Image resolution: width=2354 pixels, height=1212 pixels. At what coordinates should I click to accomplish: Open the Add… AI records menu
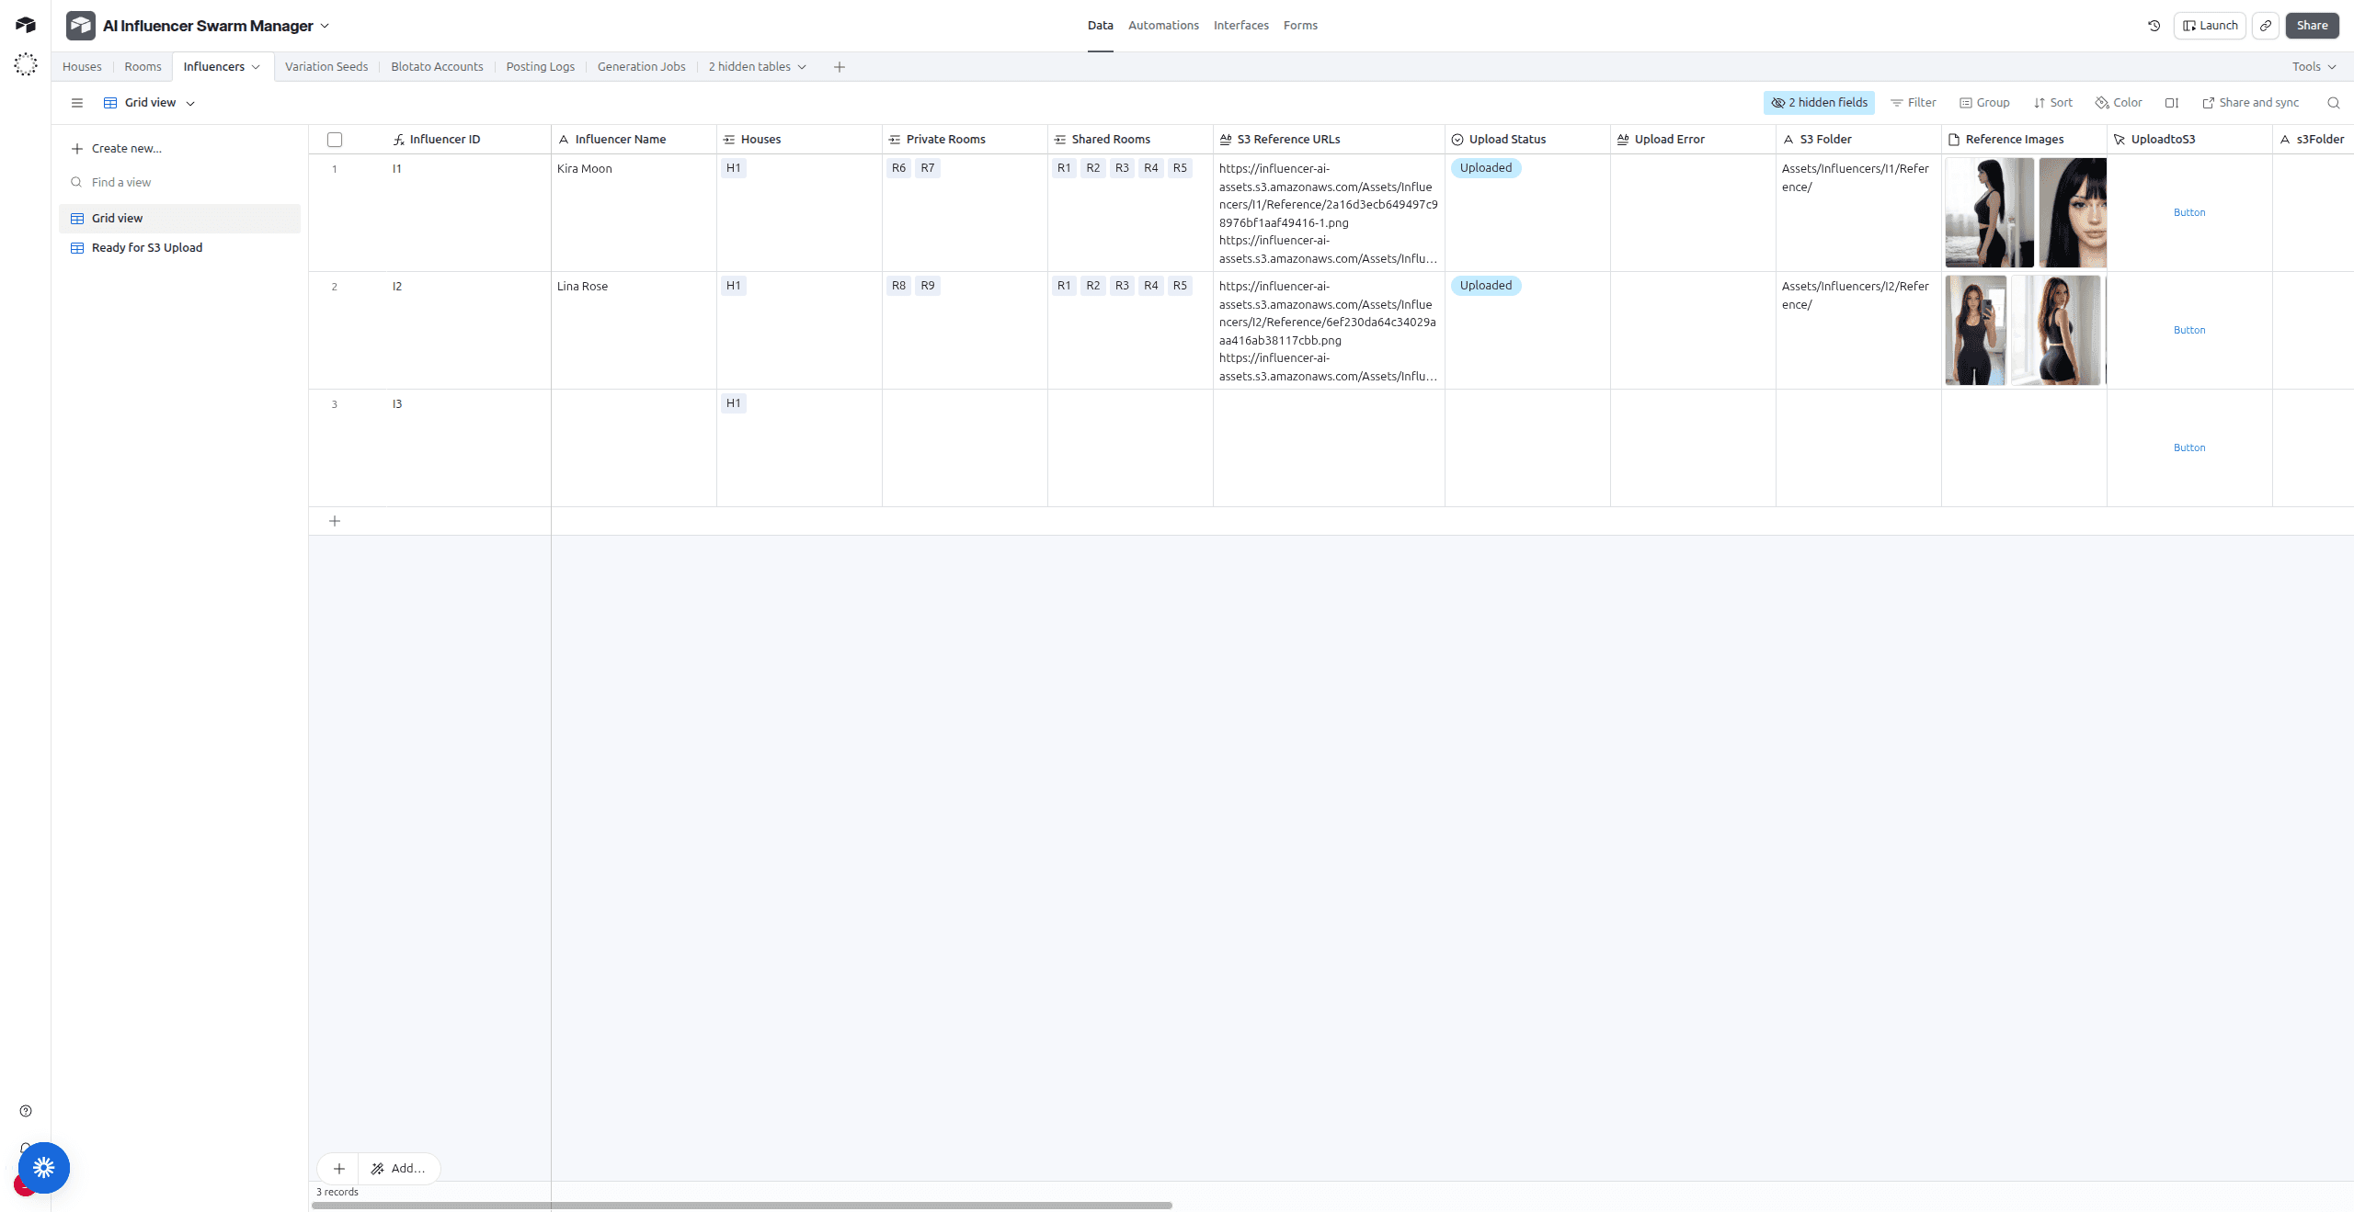pos(398,1169)
